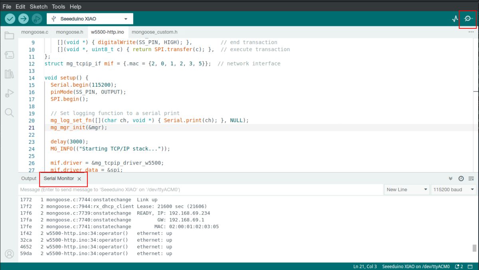This screenshot has width=479, height=270.
Task: Click the Verify checkmark button
Action: click(10, 18)
